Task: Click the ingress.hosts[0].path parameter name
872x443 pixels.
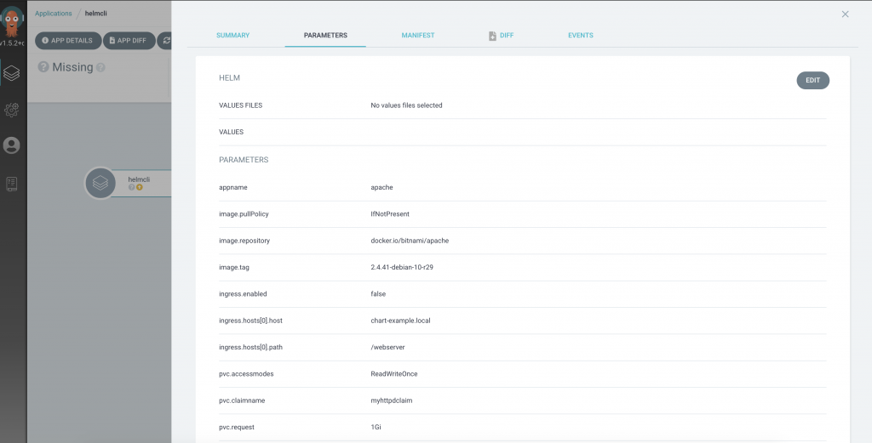Action: (251, 348)
